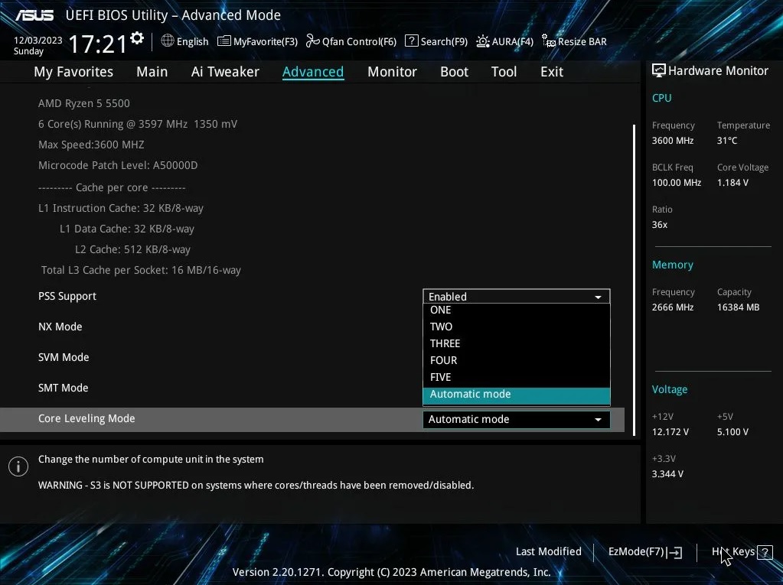Open AURA(F4) lighting icon
This screenshot has height=585, width=783.
[482, 41]
